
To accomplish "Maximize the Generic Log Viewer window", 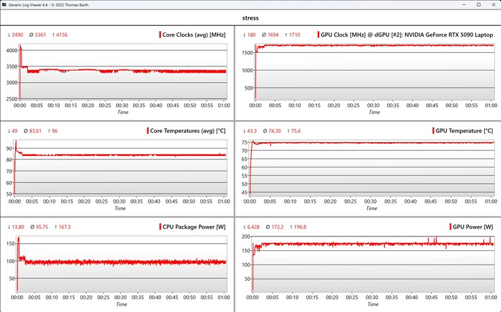I will coord(479,5).
